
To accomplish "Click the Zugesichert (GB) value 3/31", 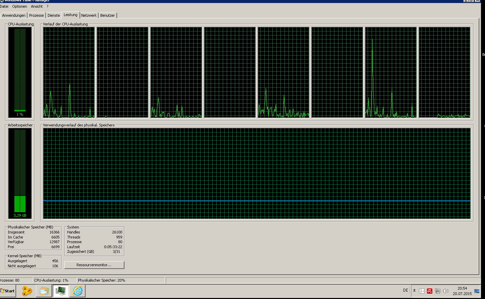I will click(116, 252).
